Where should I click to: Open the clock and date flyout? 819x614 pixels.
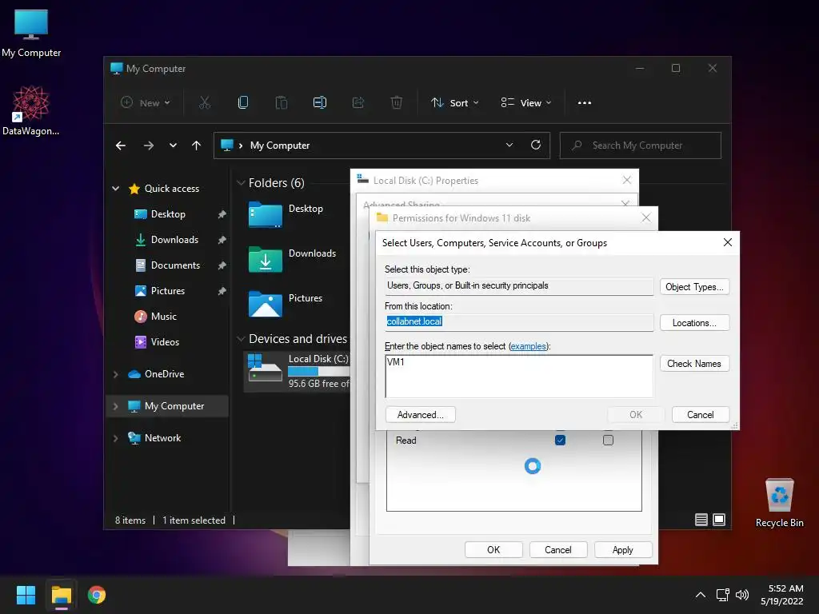[782, 595]
